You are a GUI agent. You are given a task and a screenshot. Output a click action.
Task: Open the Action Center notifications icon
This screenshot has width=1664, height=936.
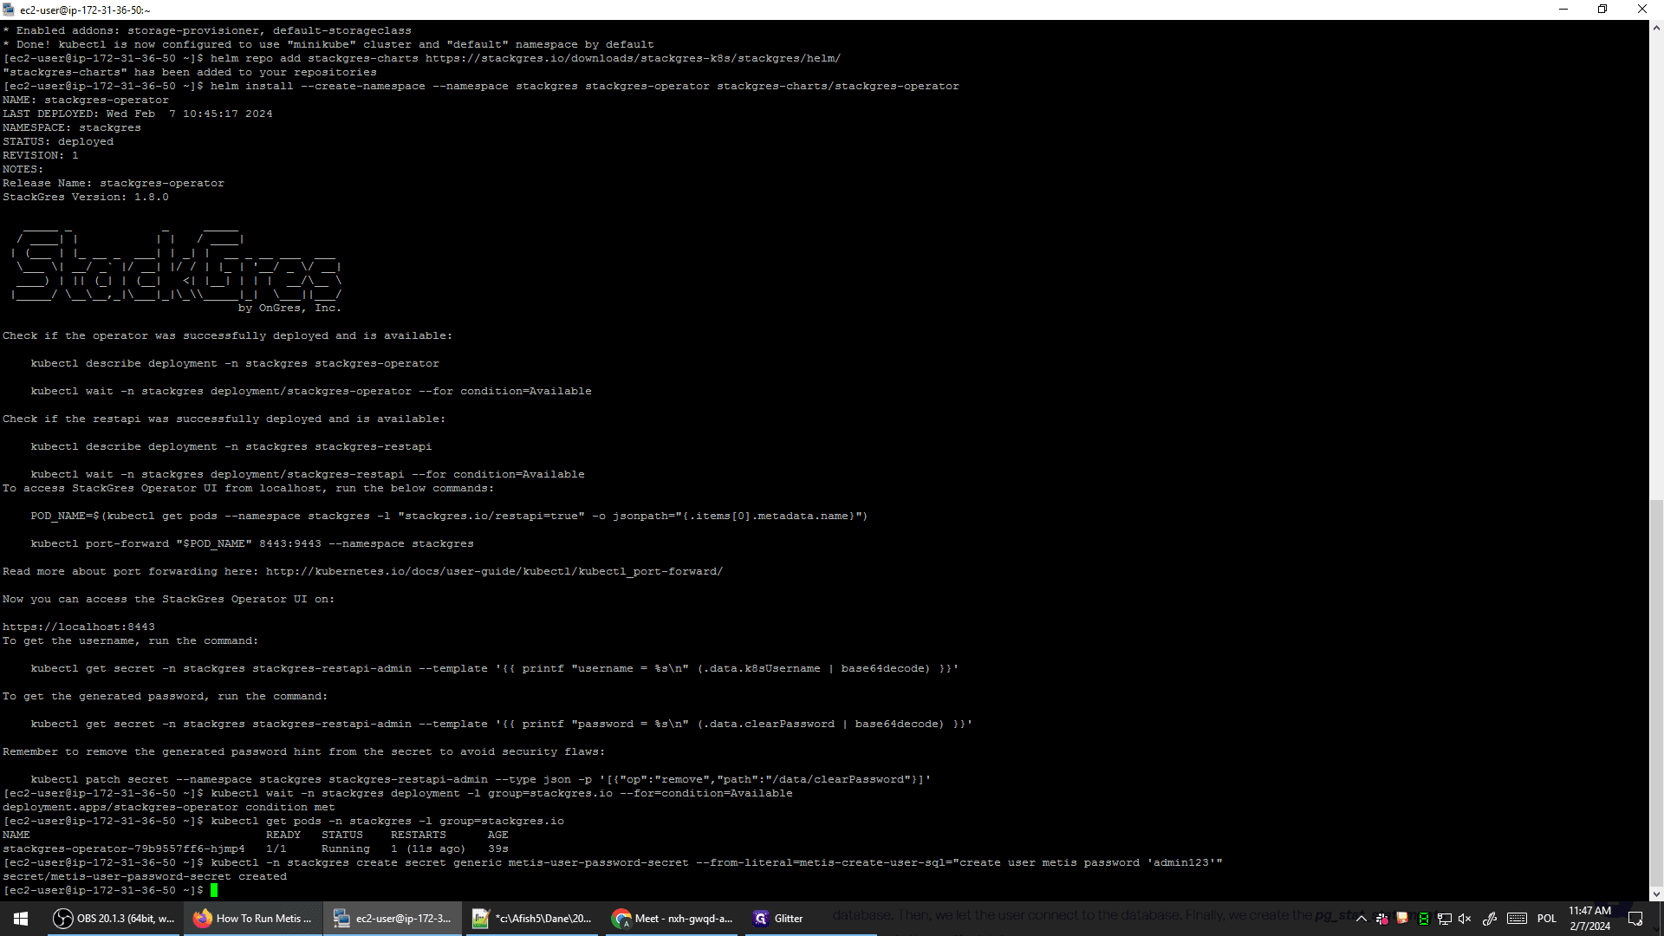(1635, 919)
